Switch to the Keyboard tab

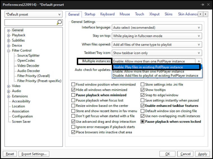tap(107, 14)
